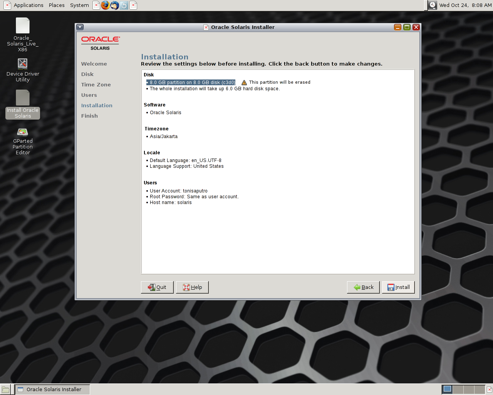Open the installer window menu dropdown arrow

pos(80,27)
